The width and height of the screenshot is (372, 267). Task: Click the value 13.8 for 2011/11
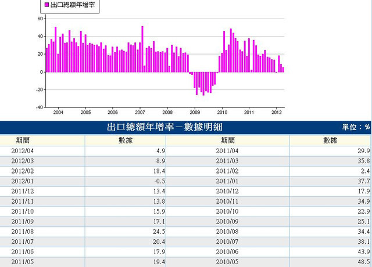[x=159, y=201]
